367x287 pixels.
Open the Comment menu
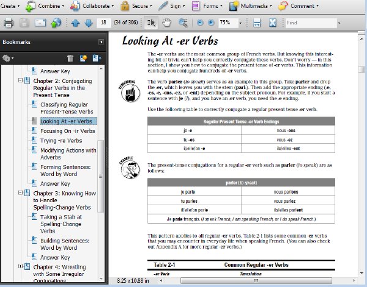coord(298,6)
